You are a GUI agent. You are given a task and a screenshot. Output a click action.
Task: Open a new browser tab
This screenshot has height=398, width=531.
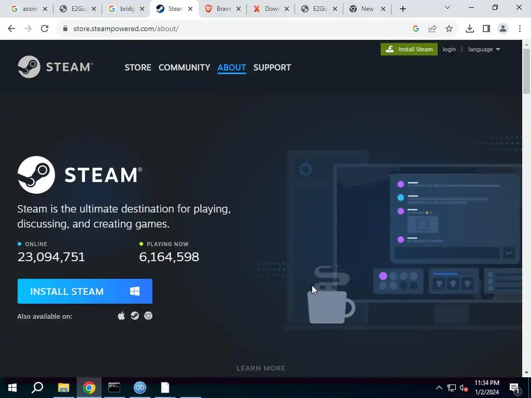(x=402, y=9)
